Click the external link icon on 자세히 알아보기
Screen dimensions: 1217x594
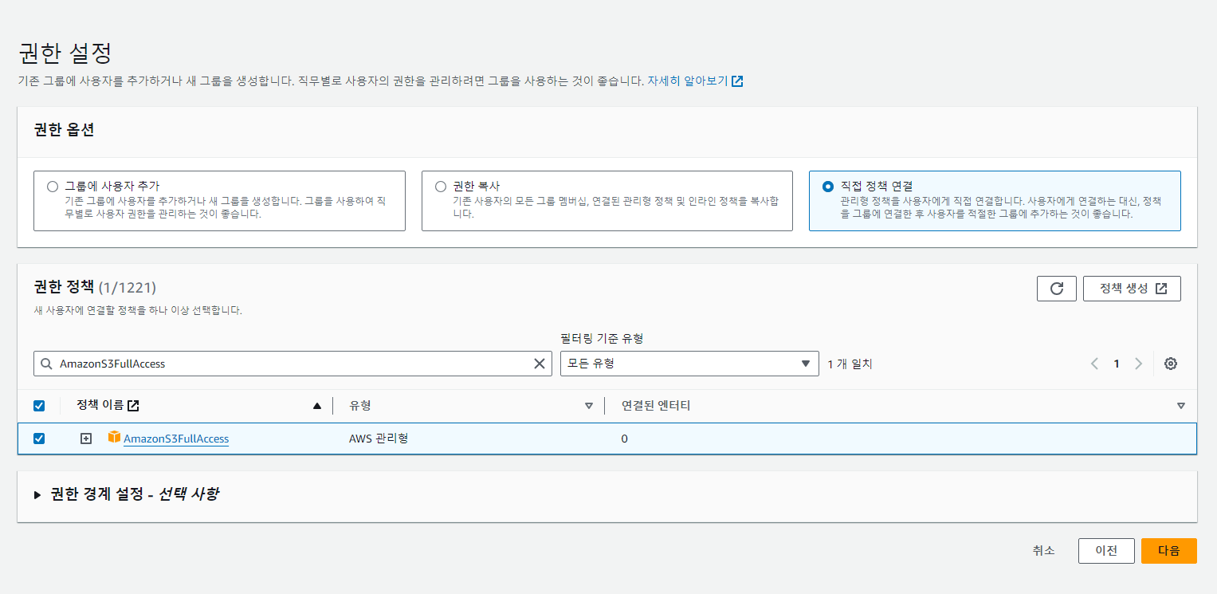[x=737, y=81]
